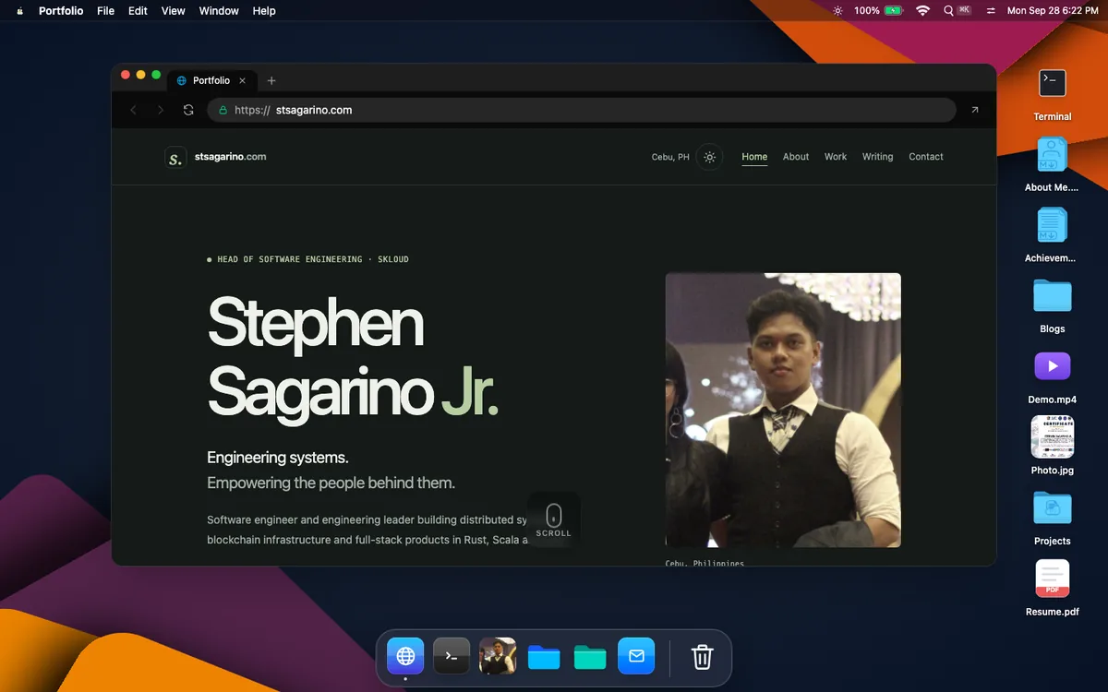Open the Portfolio app menu
Image resolution: width=1108 pixels, height=692 pixels.
[61, 11]
